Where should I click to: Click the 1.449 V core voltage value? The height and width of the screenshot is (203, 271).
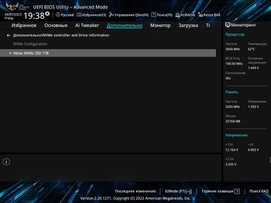coord(253,68)
